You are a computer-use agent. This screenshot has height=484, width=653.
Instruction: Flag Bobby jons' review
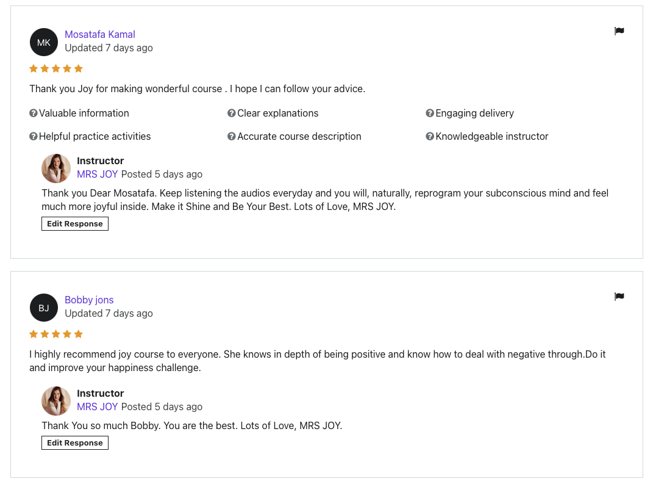(x=619, y=297)
